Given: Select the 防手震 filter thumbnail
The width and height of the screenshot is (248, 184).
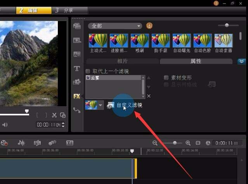Looking at the screenshot, I should 161,41.
